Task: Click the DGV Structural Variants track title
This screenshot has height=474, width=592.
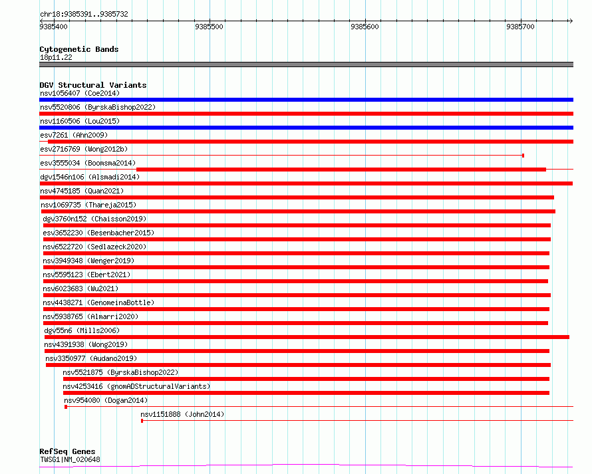Action: coord(93,85)
